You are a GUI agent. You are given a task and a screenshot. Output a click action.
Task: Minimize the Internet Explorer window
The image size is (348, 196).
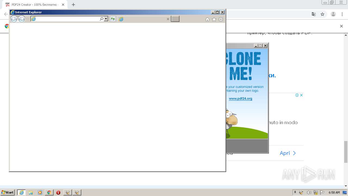[213, 12]
